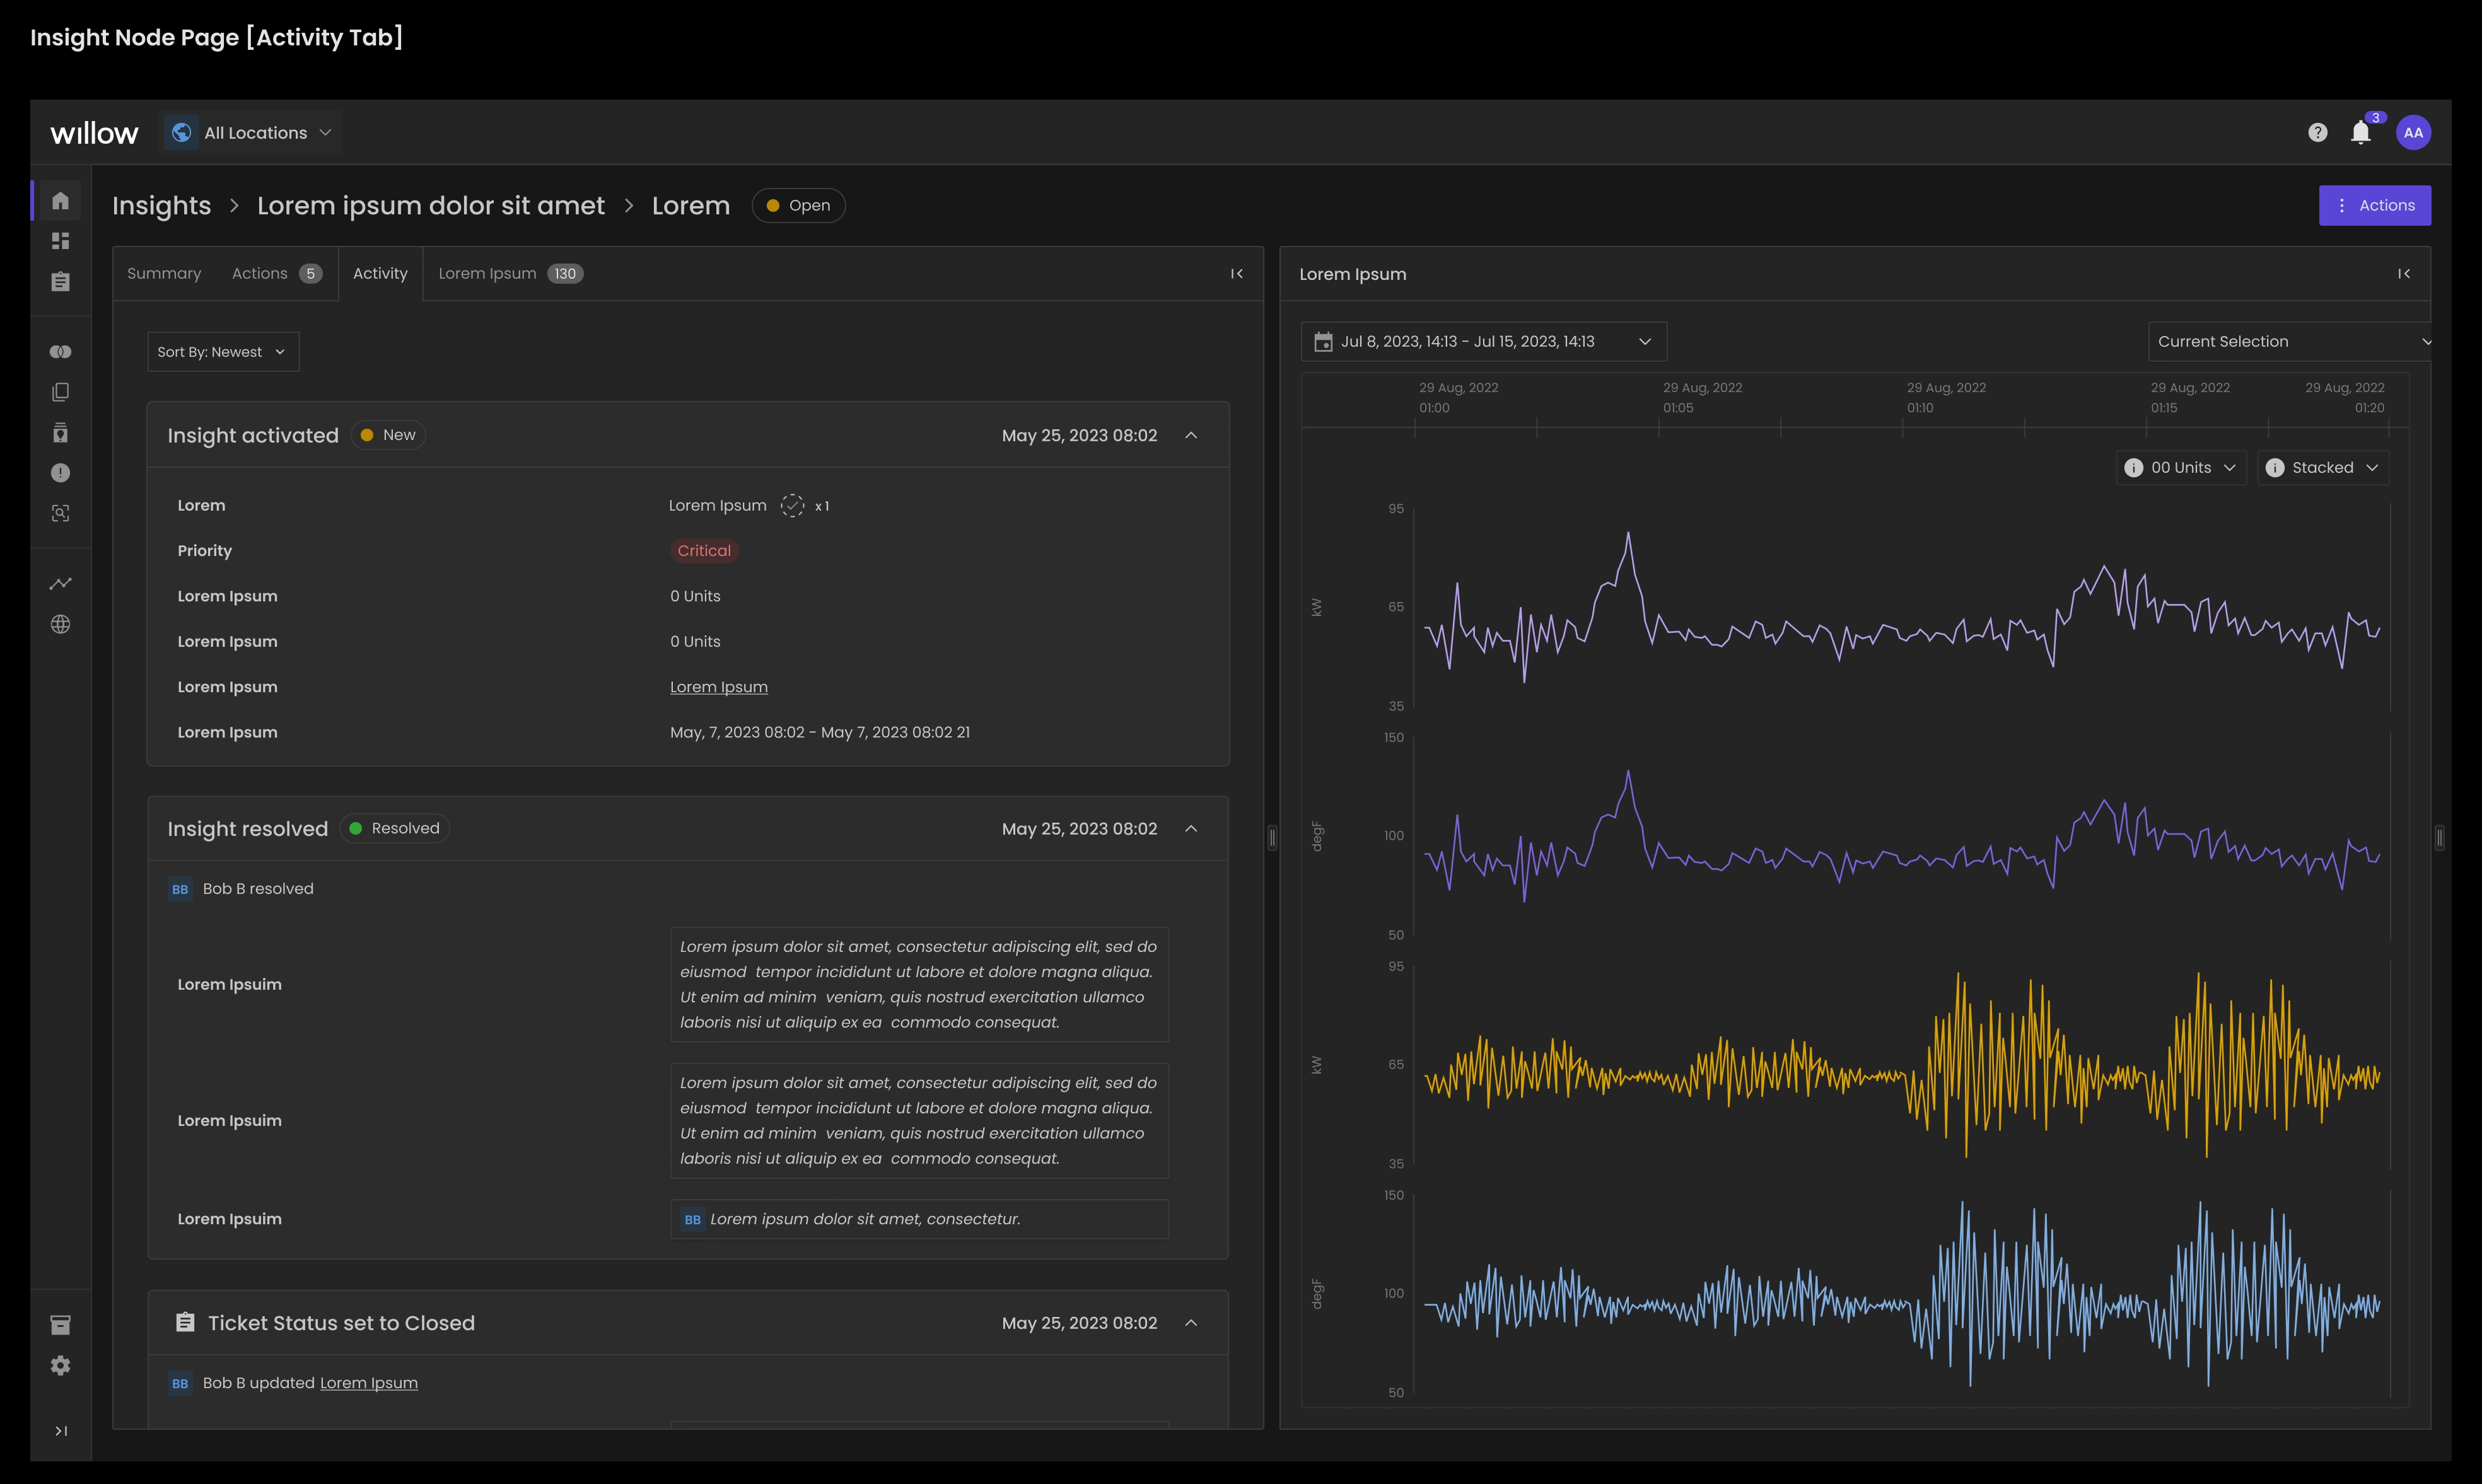
Task: Open the Stacked chart mode dropdown
Action: pyautogui.click(x=2323, y=468)
